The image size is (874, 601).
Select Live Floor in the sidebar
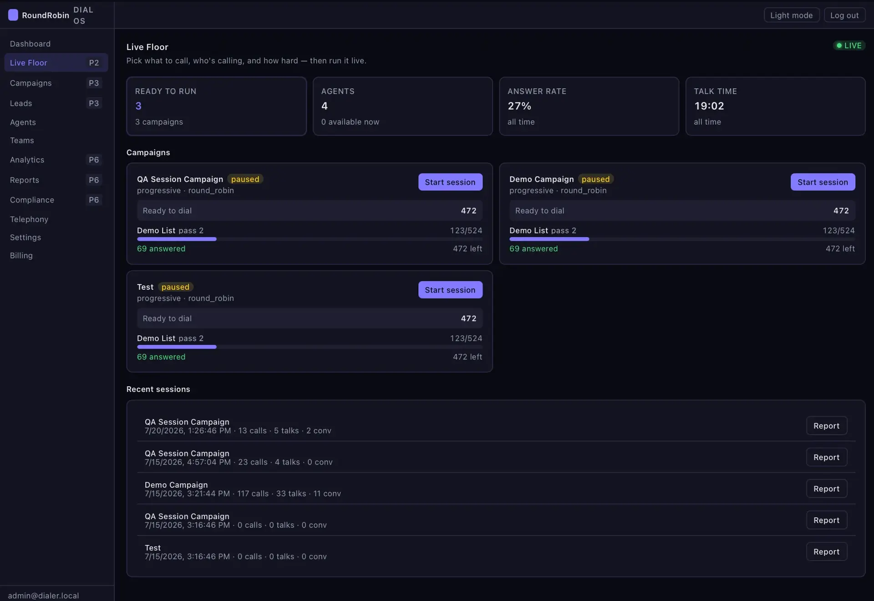(x=56, y=63)
